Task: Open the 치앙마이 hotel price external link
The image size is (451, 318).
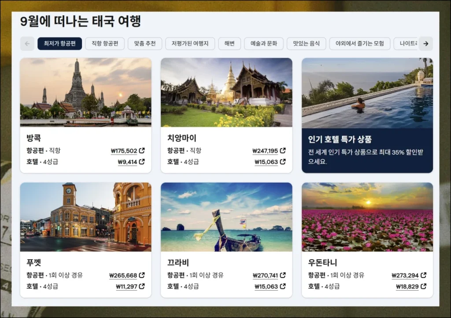Action: [270, 162]
